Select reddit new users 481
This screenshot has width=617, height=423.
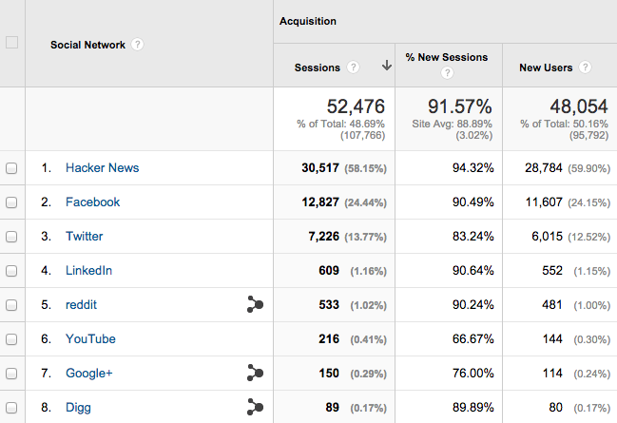[x=552, y=305]
